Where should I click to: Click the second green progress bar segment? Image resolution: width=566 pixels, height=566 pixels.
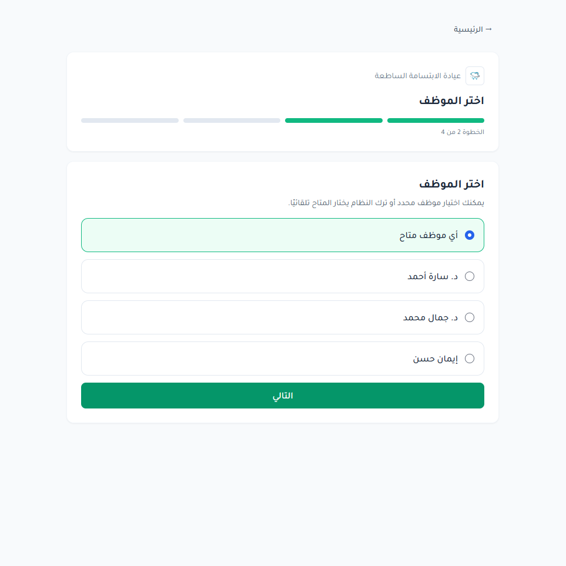333,120
